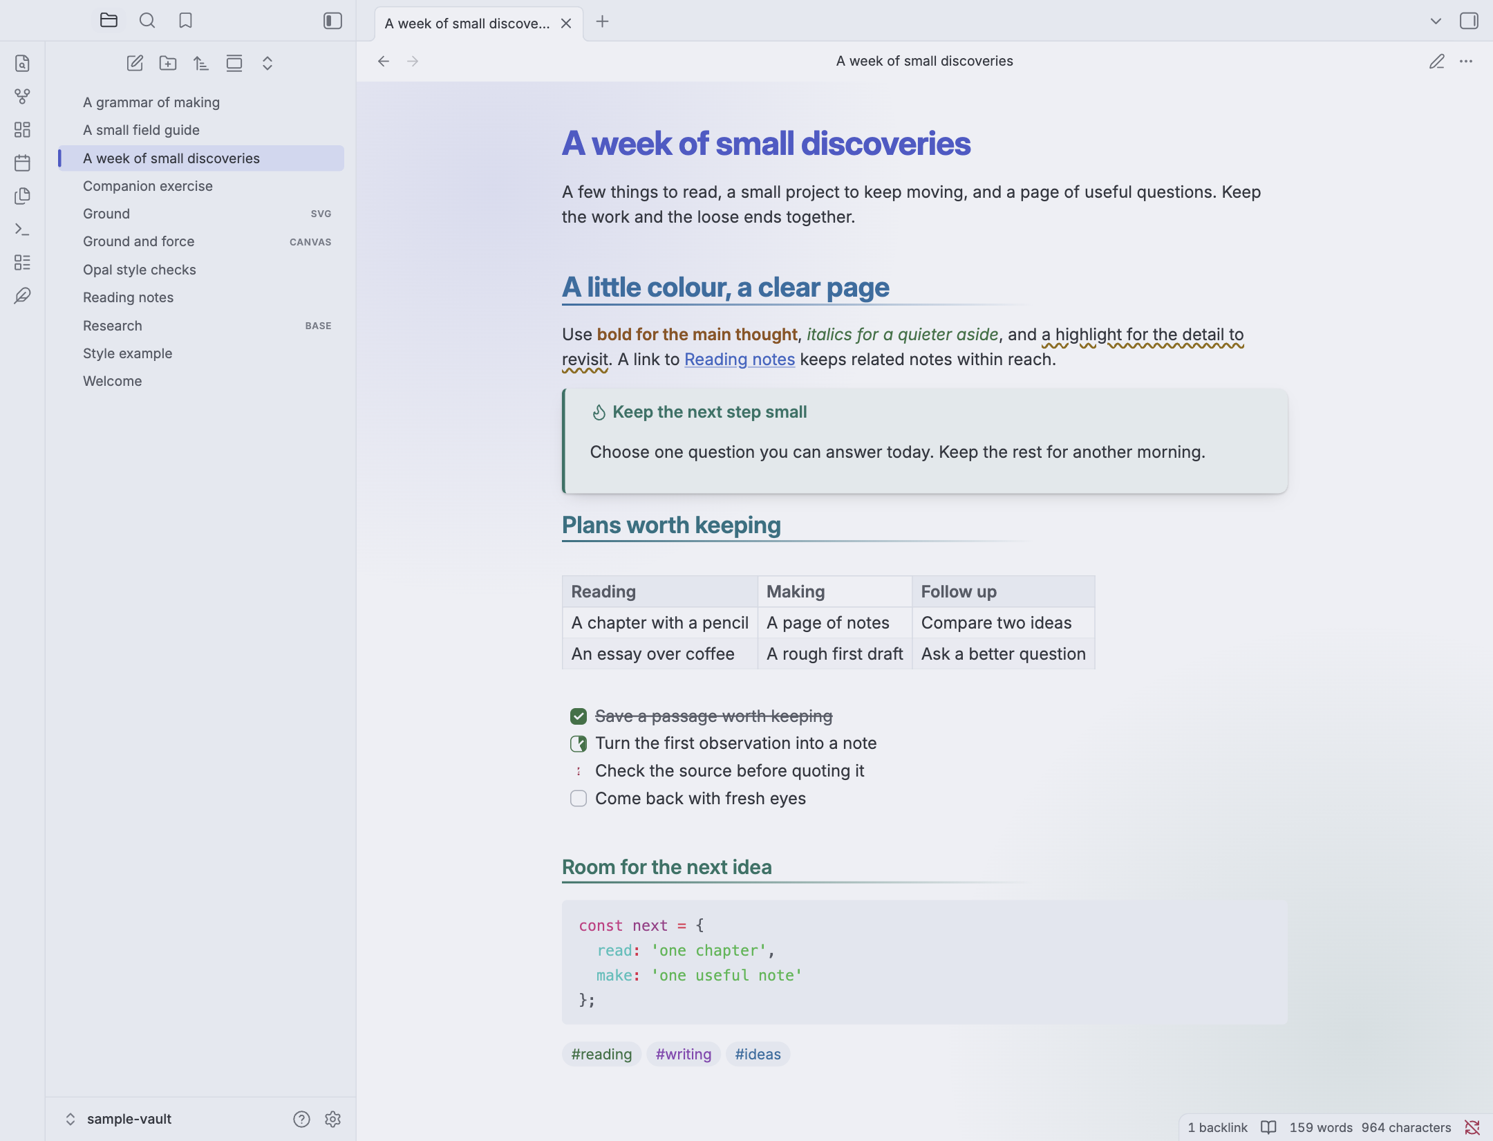This screenshot has height=1141, width=1493.
Task: Toggle 'Check the source before quoting it' marker
Action: click(x=579, y=771)
